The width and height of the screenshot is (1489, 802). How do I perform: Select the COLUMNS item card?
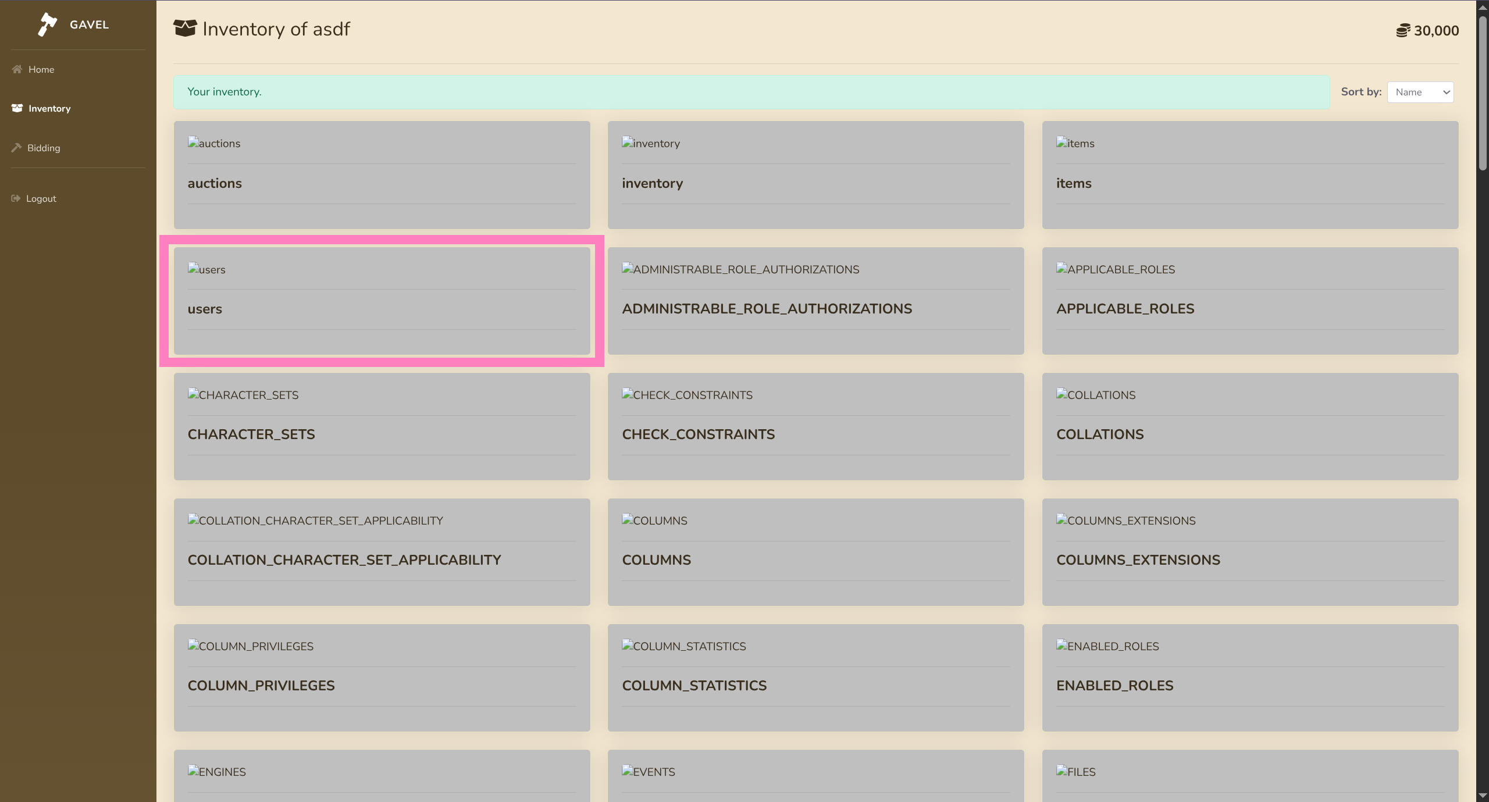pyautogui.click(x=815, y=552)
